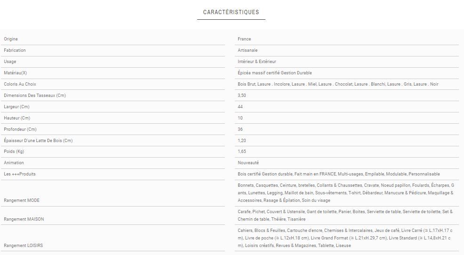Click the Rangement MAISON label
Image resolution: width=464 pixels, height=255 pixels.
pyautogui.click(x=24, y=219)
